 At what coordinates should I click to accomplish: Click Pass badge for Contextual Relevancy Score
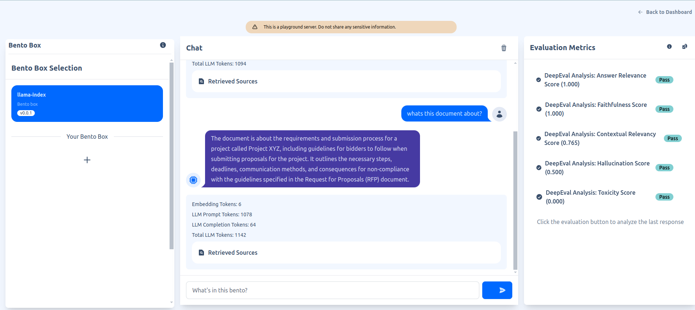(x=673, y=138)
